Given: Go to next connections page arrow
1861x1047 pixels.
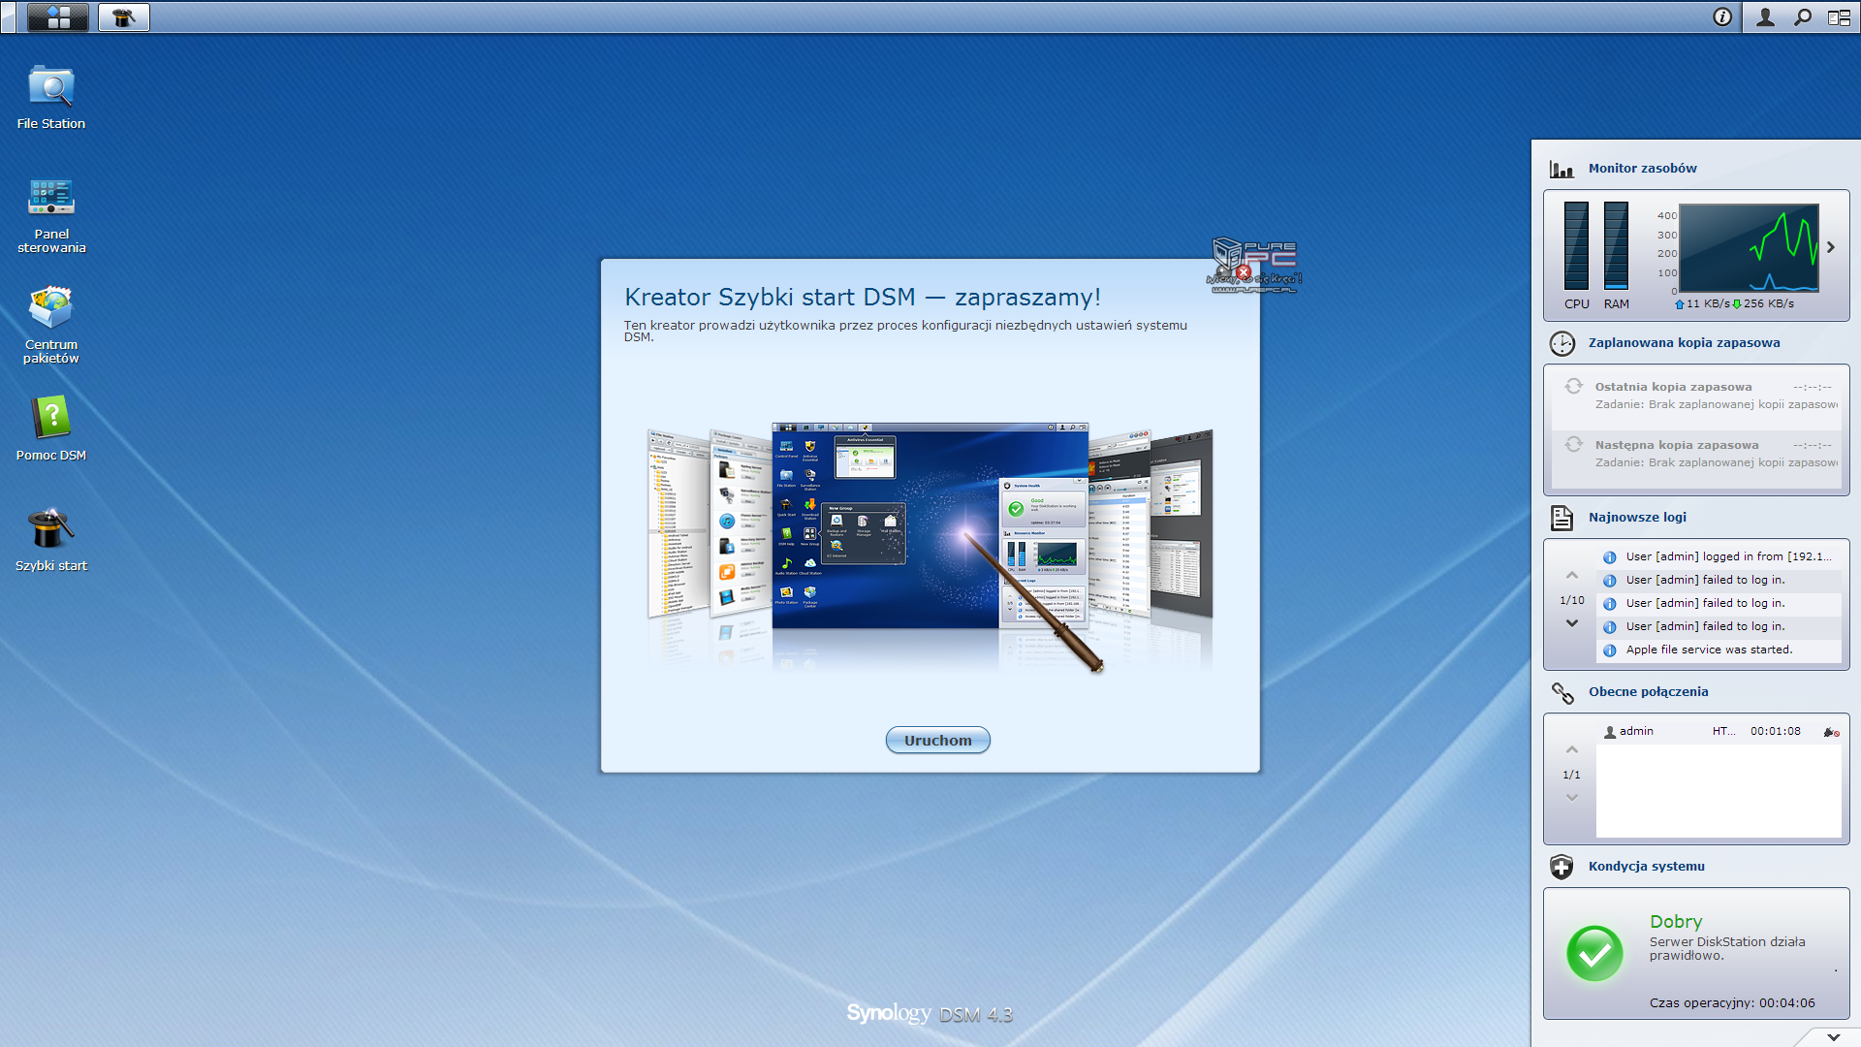Looking at the screenshot, I should coord(1572,798).
